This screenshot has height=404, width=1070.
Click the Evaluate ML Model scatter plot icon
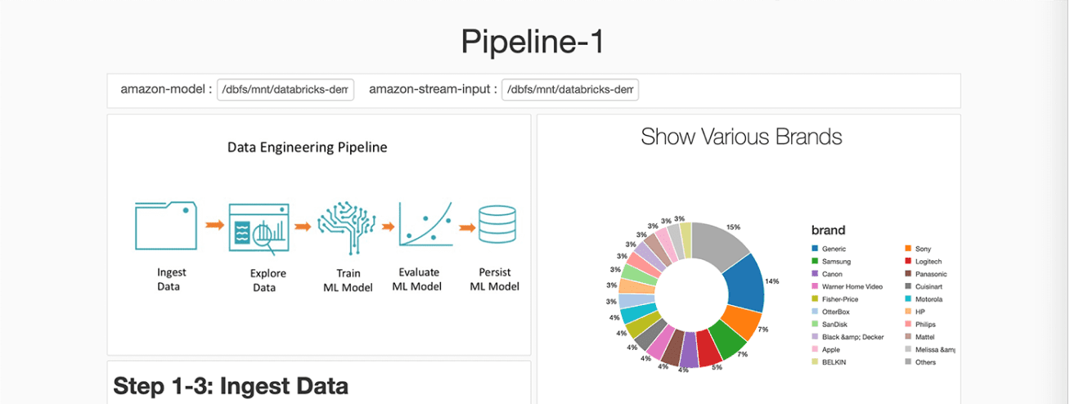pos(425,223)
